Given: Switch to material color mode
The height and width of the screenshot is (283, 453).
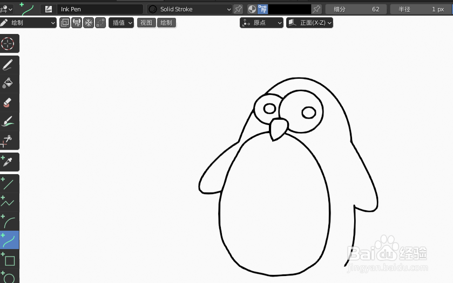Looking at the screenshot, I should point(252,9).
